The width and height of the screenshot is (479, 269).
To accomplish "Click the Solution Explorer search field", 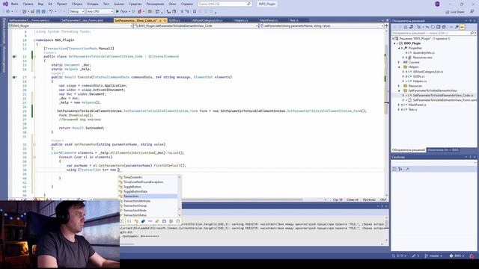I will coord(433,33).
